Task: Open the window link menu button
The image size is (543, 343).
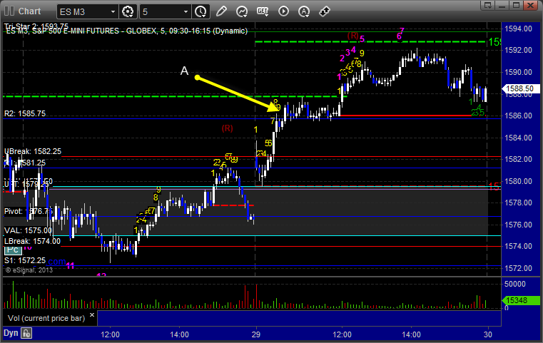Action: [x=488, y=5]
